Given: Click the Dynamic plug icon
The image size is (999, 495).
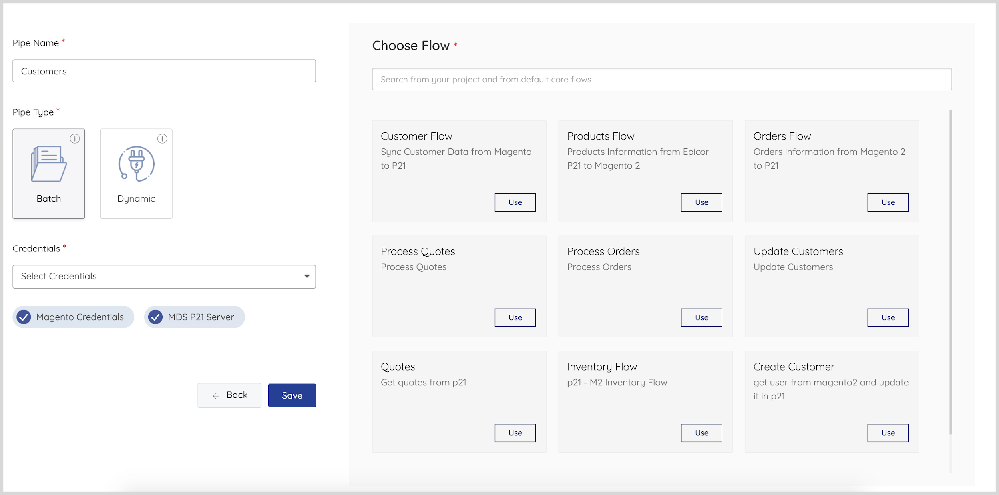Looking at the screenshot, I should point(136,164).
